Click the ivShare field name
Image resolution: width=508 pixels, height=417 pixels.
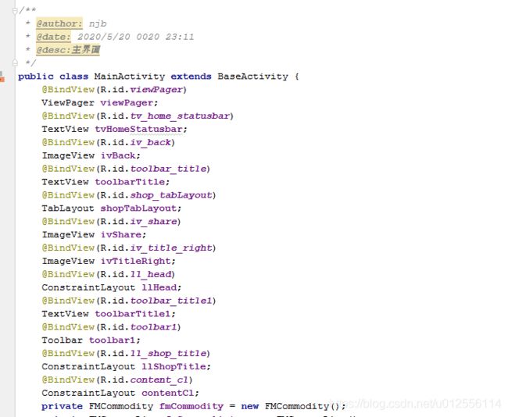point(121,235)
